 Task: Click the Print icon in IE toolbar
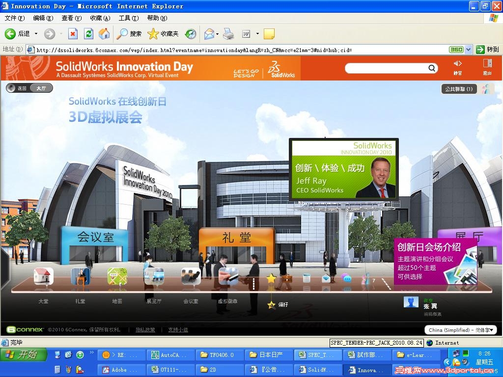(228, 34)
